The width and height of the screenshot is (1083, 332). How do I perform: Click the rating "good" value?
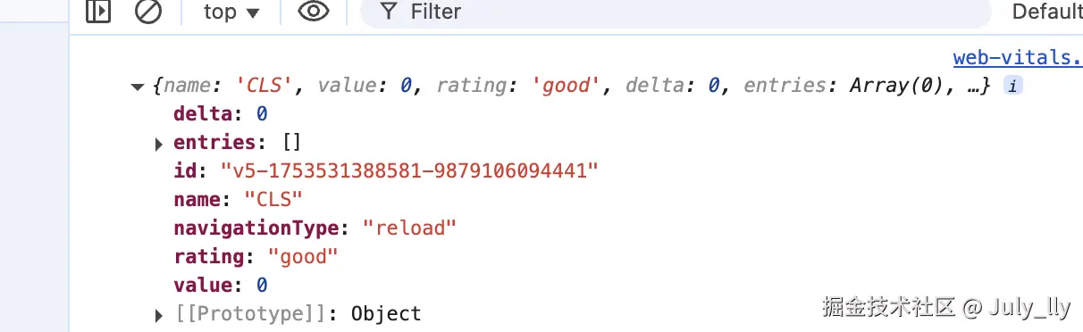point(304,256)
